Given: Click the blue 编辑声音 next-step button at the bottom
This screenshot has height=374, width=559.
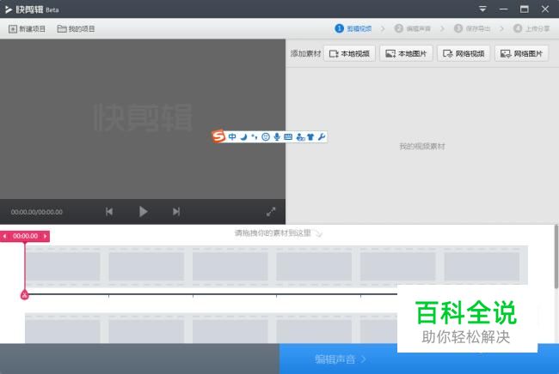Looking at the screenshot, I should pos(419,359).
